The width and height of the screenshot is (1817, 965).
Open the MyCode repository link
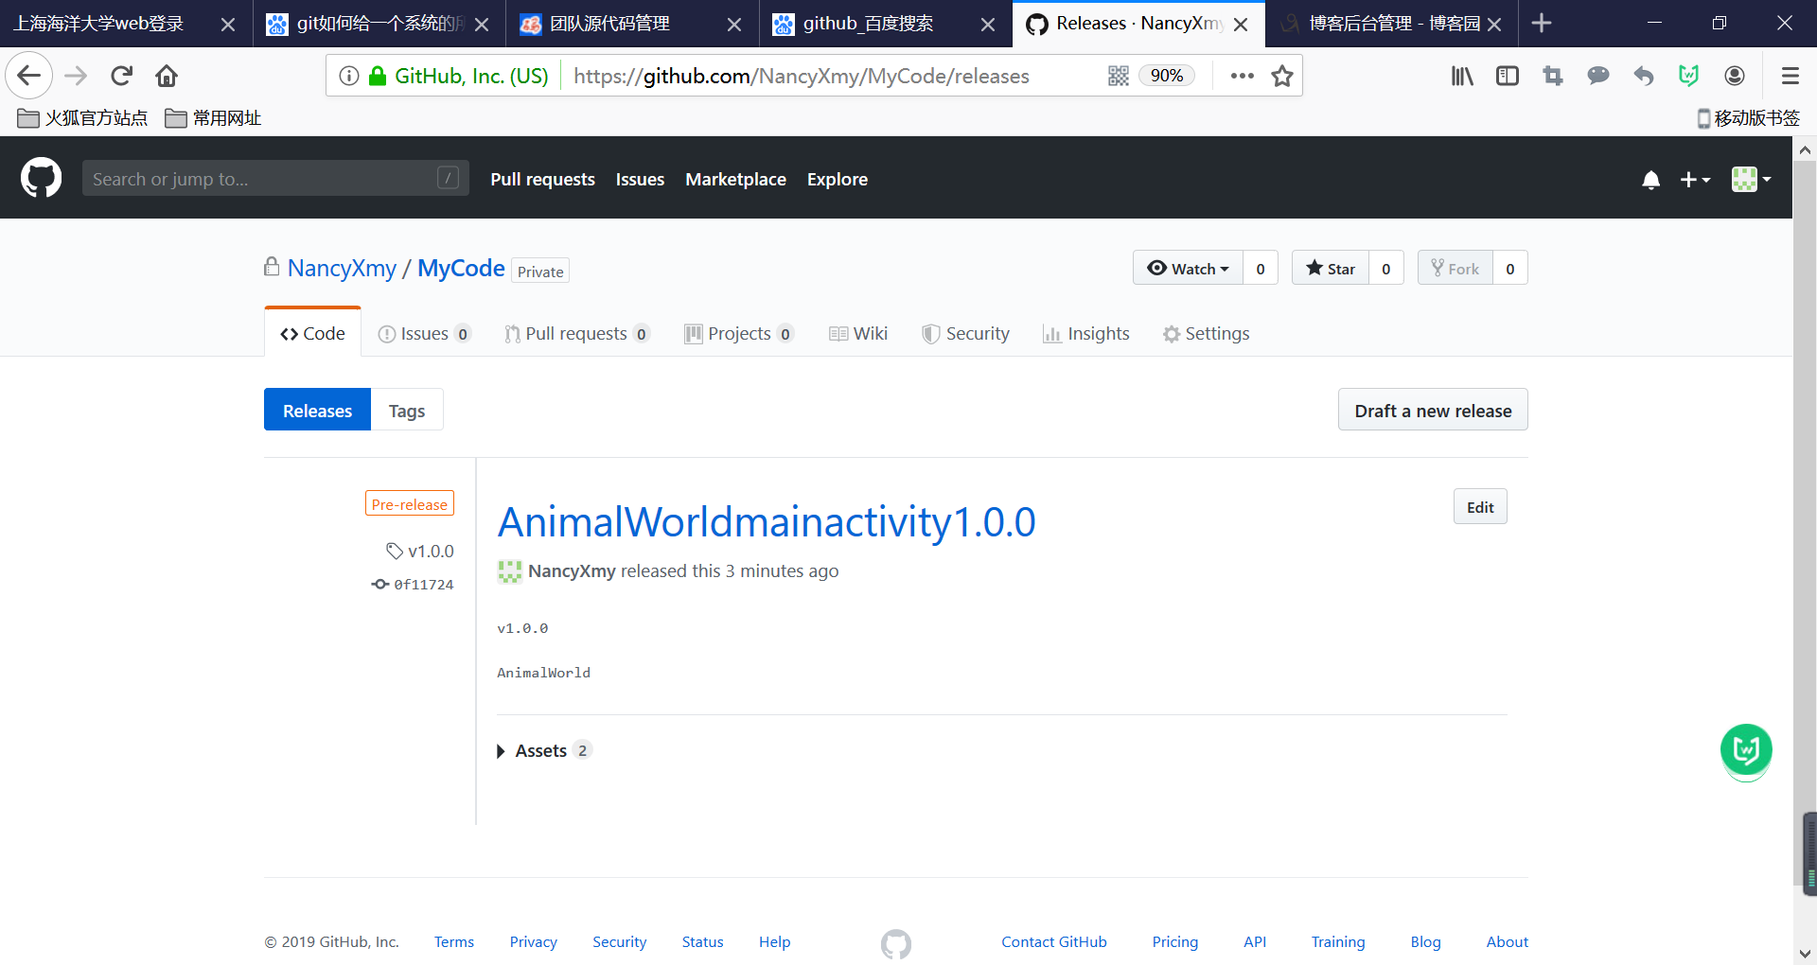461,269
